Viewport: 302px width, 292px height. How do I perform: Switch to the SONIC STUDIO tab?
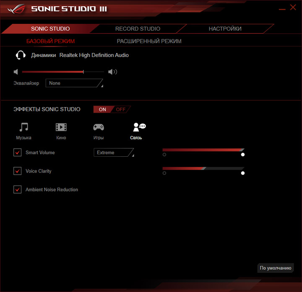[x=50, y=28]
